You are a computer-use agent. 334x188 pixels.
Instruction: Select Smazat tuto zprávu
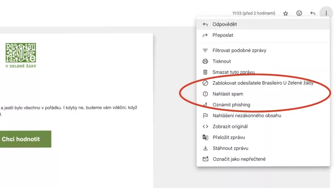263,72
